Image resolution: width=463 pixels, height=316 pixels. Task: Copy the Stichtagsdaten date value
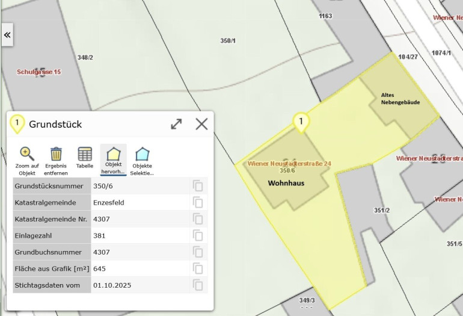point(198,285)
